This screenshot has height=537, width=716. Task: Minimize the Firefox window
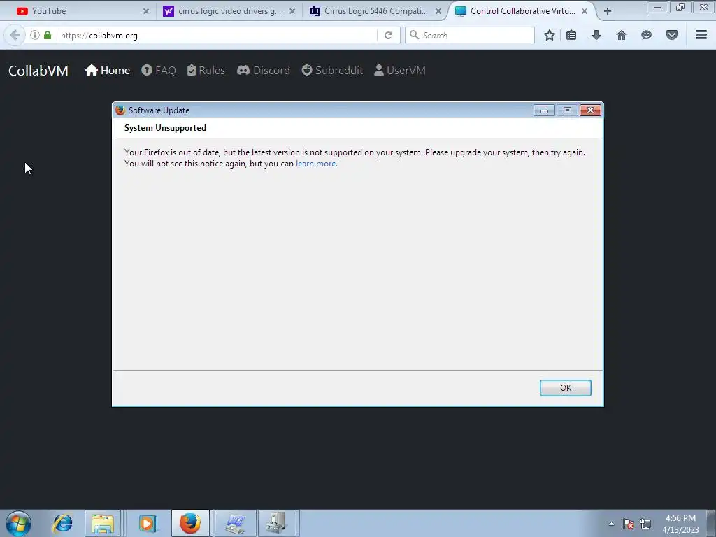657,7
